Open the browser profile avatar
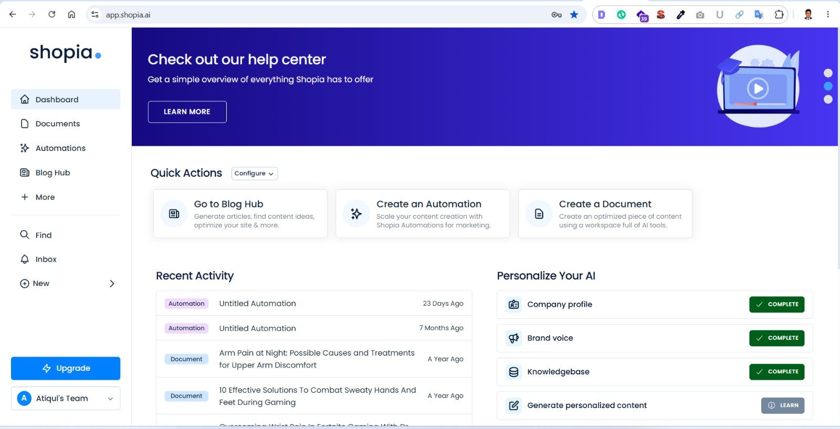 coord(808,15)
